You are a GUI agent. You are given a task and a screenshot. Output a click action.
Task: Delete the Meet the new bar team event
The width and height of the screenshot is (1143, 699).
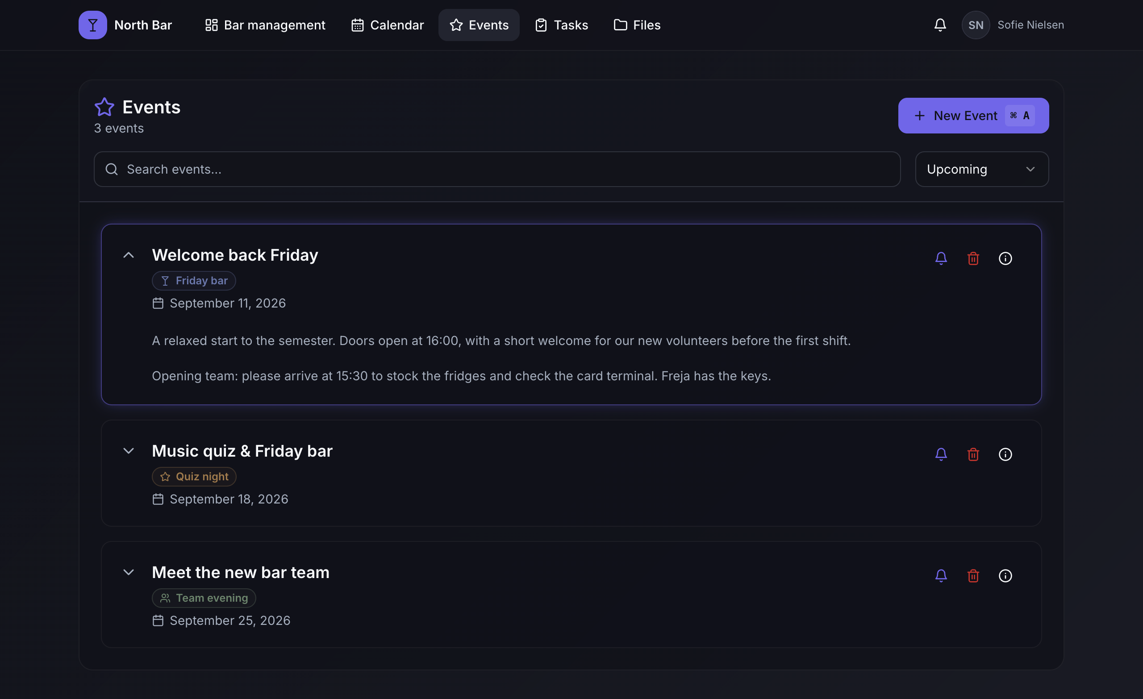[x=973, y=576]
